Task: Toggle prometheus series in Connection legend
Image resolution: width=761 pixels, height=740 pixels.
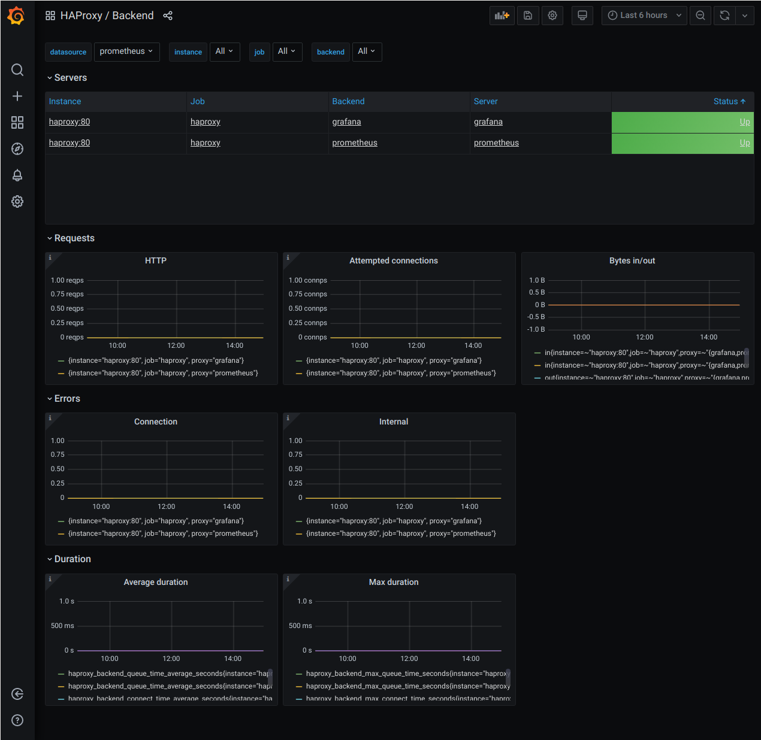Action: [x=163, y=534]
